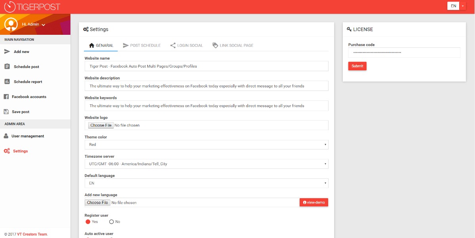
Task: Click the Facebook accounts icon
Action: click(6, 97)
